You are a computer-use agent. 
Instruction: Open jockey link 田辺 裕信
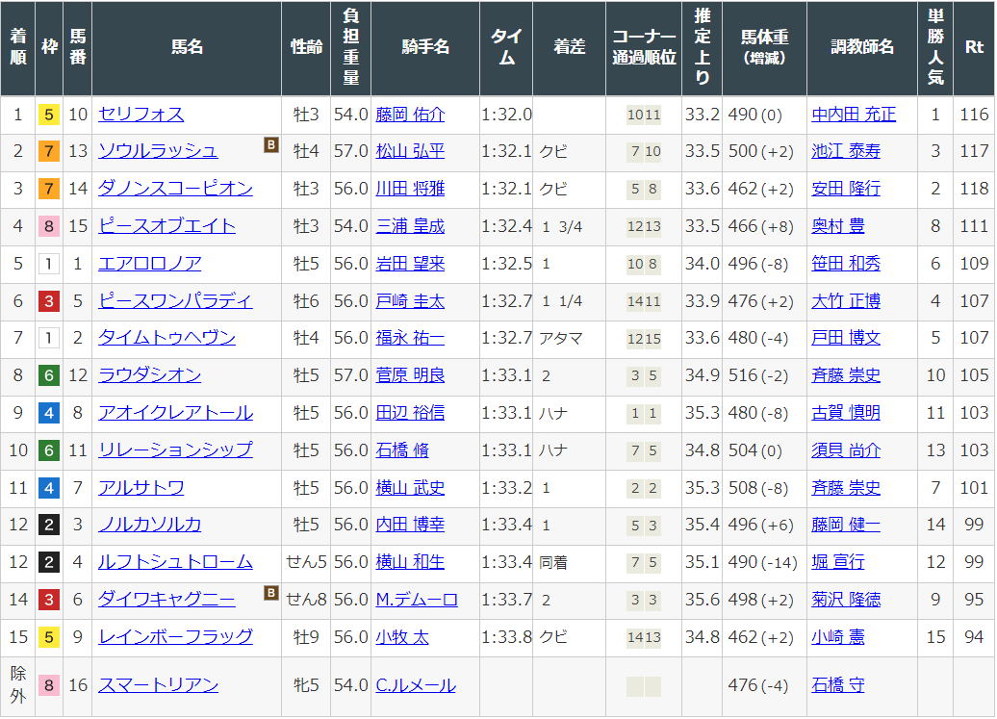(410, 413)
